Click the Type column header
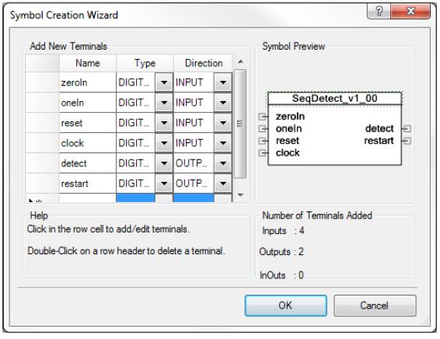The width and height of the screenshot is (440, 339). pos(145,64)
